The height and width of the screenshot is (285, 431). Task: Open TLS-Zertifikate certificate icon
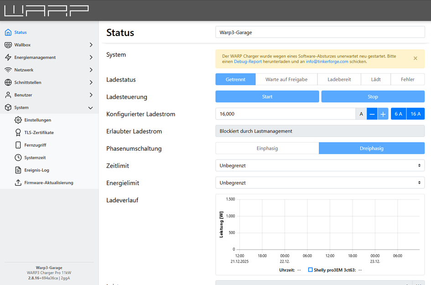click(18, 133)
